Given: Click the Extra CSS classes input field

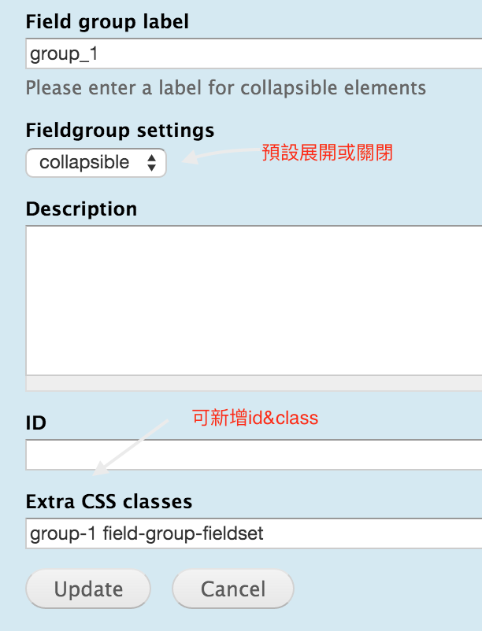Looking at the screenshot, I should coord(254,533).
